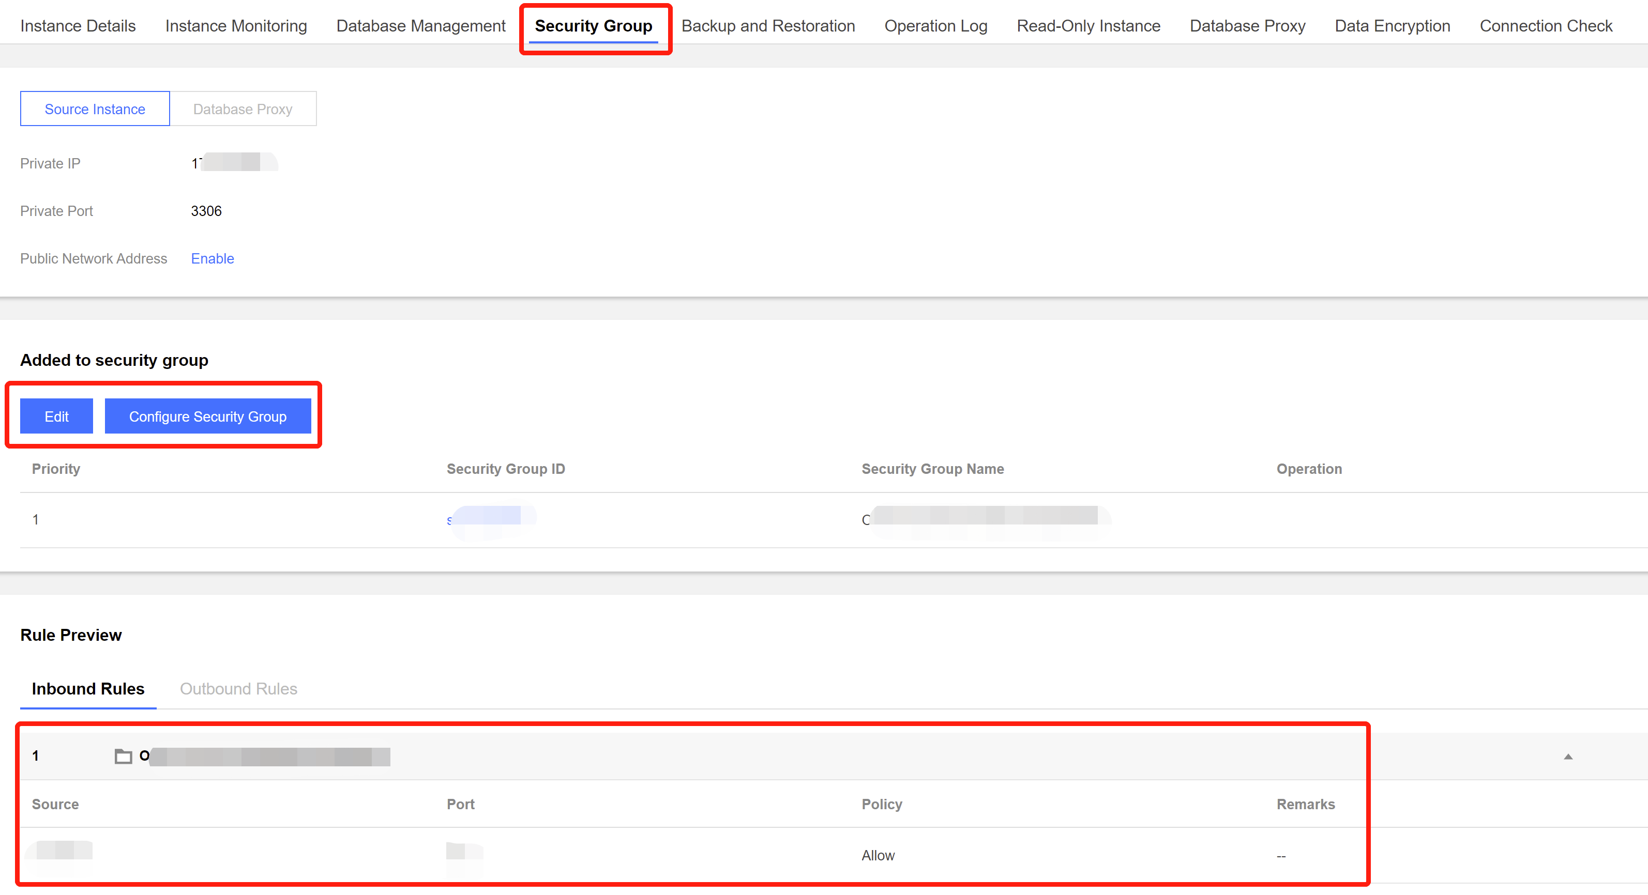Switch to Read-Only Instance tab
This screenshot has width=1648, height=895.
(x=1088, y=25)
